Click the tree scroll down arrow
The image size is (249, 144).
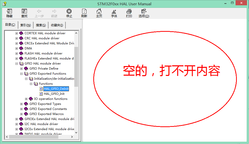point(76,133)
